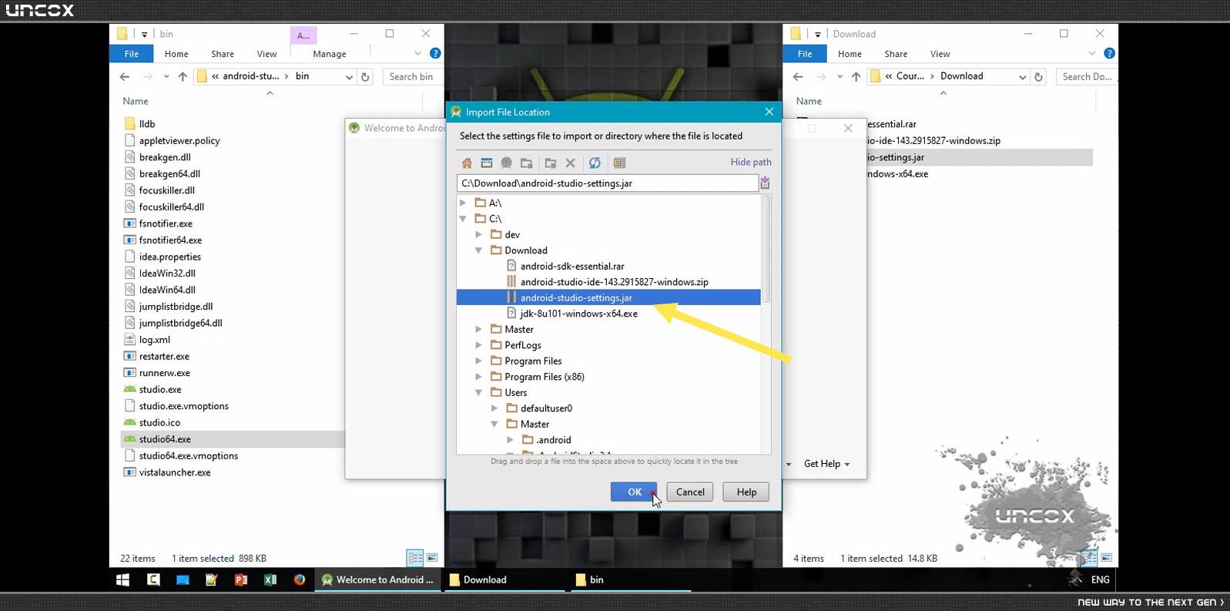This screenshot has height=611, width=1230.
Task: Click Help button in import dialog
Action: tap(746, 492)
